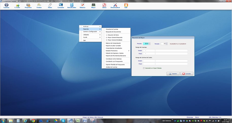Image resolution: width=232 pixels, height=123 pixels.
Task: Adjust the year 2014 spinner arrows
Action: 150,44
